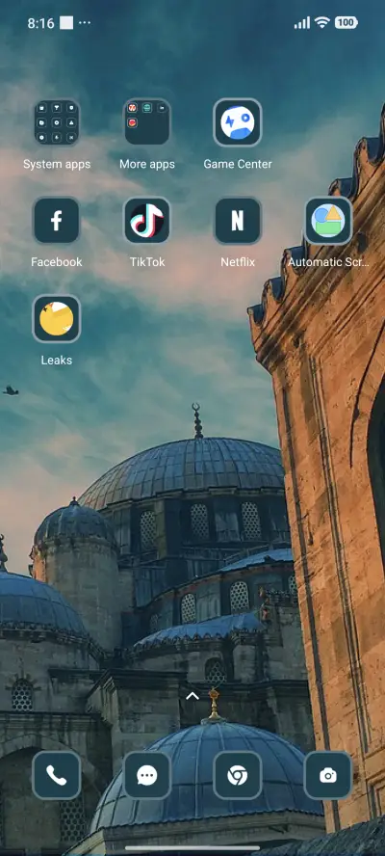Open the Facebook app

pyautogui.click(x=57, y=221)
